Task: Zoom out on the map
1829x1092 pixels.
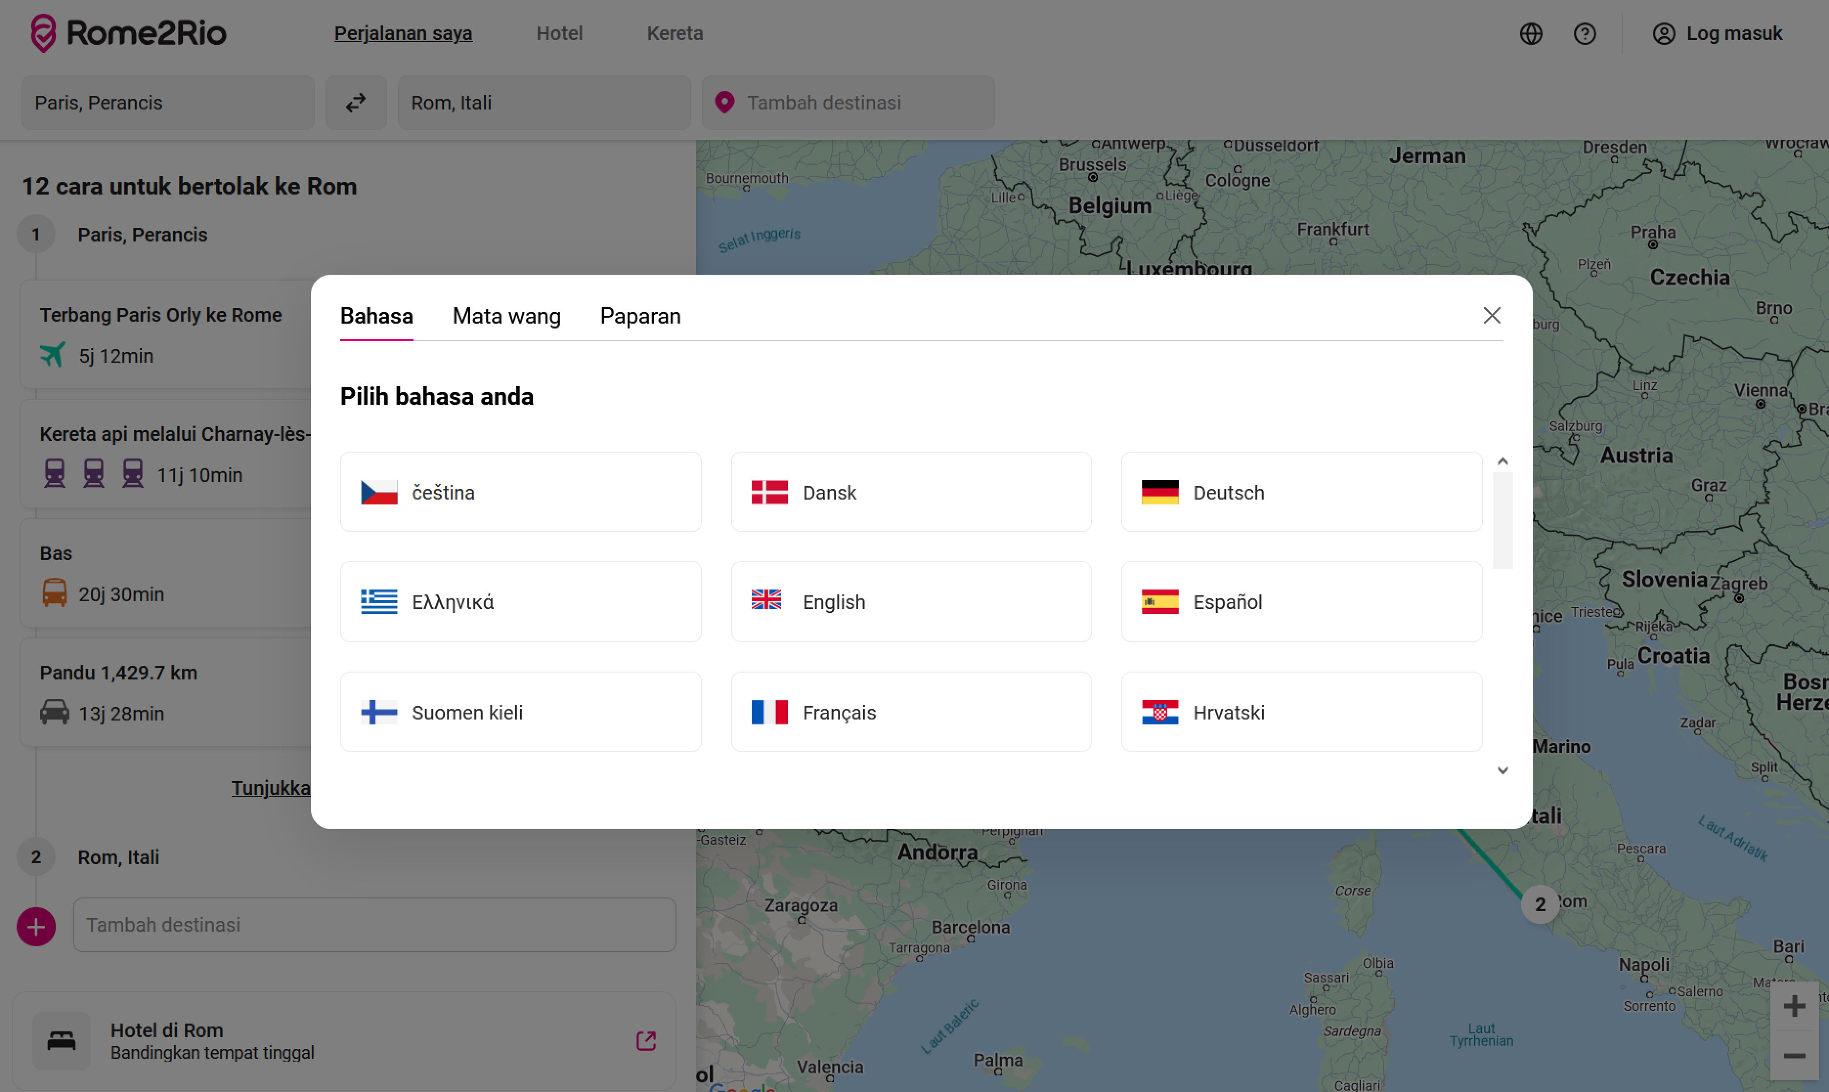Action: point(1794,1056)
